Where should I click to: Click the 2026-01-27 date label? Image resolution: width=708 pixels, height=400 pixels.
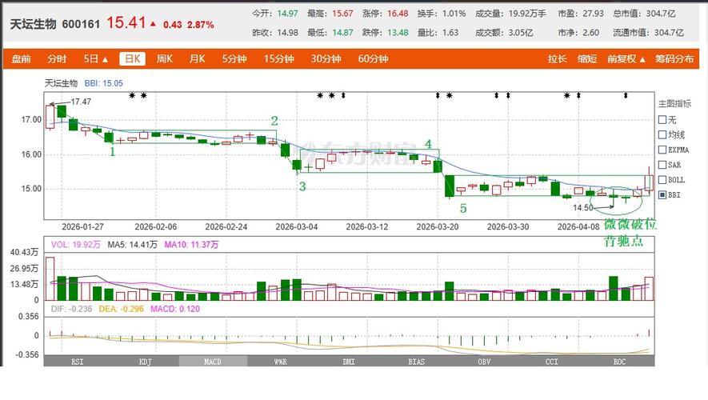[x=82, y=226]
